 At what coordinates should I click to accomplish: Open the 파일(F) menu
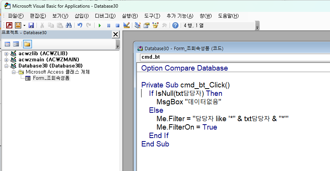click(x=16, y=16)
